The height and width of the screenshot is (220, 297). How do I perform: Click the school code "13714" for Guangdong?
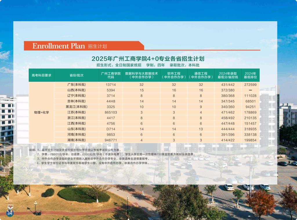pos(111,85)
